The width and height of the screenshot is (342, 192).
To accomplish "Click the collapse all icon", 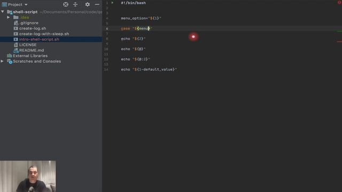I will click(75, 4).
